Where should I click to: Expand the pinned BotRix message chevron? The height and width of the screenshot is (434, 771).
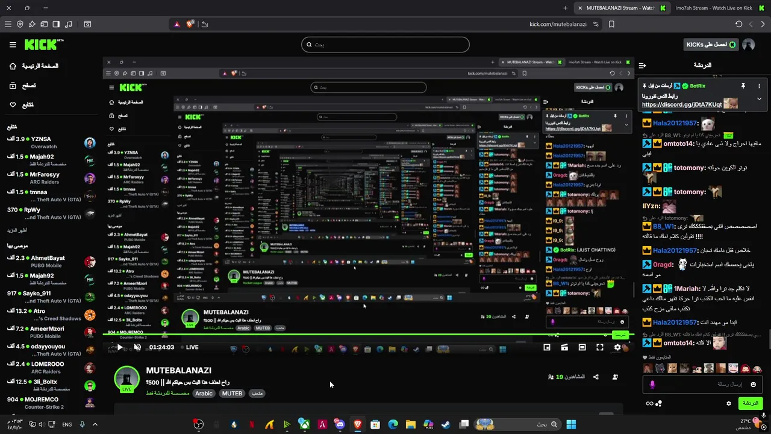coord(759,99)
